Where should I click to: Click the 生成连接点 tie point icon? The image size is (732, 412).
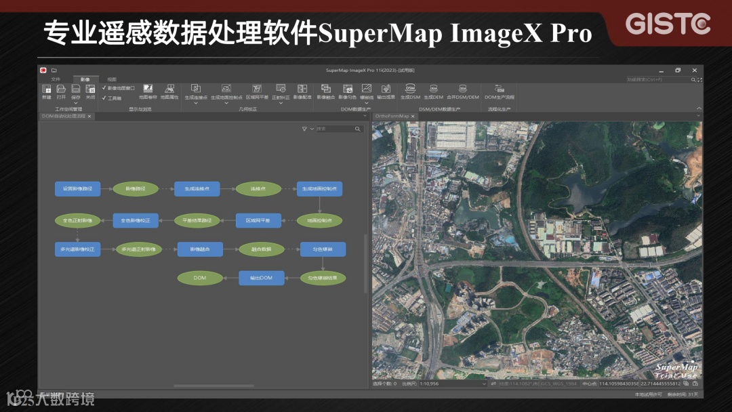(x=196, y=88)
